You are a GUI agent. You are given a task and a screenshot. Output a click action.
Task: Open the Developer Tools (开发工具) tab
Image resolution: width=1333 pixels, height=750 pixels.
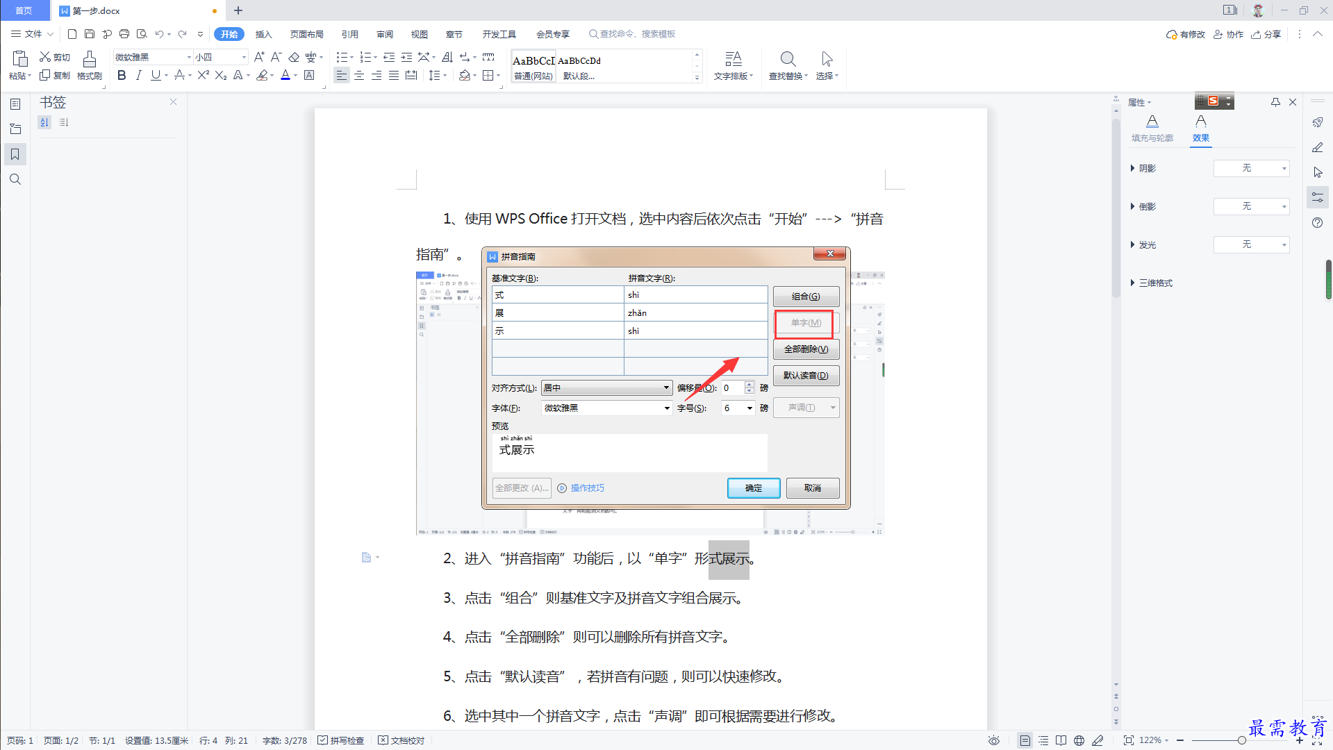pos(499,34)
